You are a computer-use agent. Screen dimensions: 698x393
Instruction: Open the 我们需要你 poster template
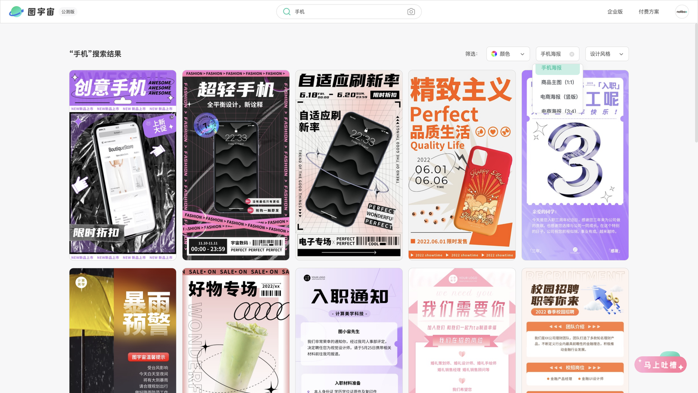(462, 331)
